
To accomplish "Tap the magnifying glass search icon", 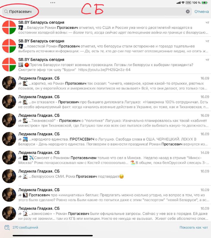I will click(6, 12).
